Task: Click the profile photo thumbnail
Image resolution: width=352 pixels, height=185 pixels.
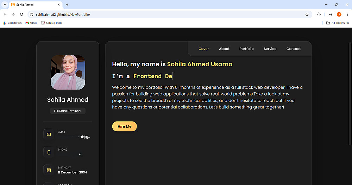Action: coord(68,72)
